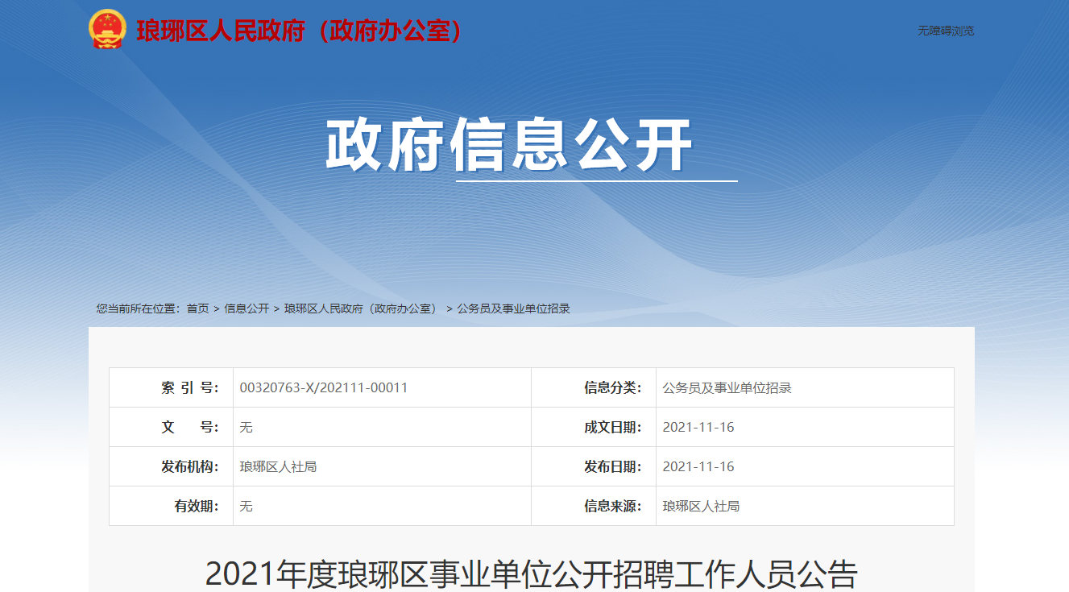The width and height of the screenshot is (1069, 592).
Task: Select index number 00320763-X/202111-00011
Action: [324, 387]
